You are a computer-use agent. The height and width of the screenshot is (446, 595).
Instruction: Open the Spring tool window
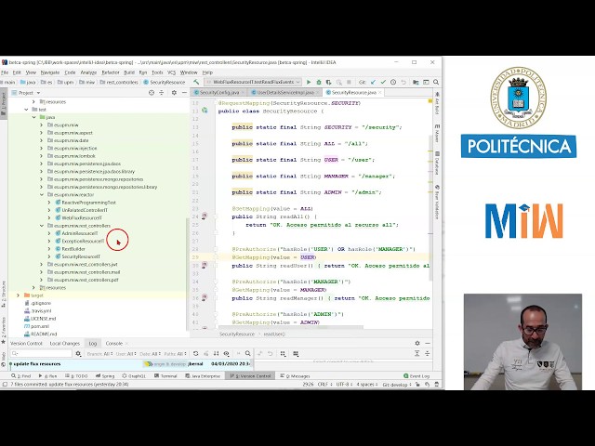pos(105,375)
